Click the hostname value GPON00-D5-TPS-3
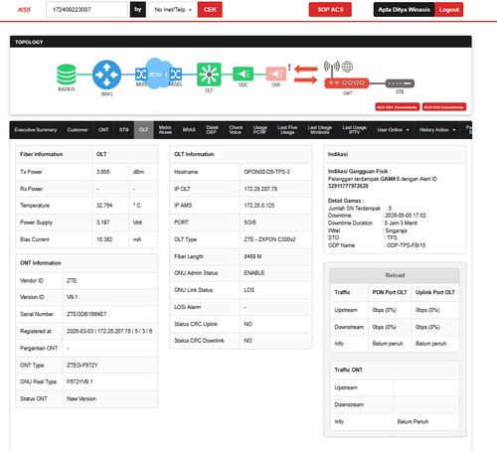The image size is (497, 451). (x=266, y=172)
